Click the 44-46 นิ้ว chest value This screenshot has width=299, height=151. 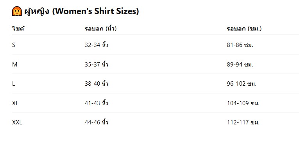point(97,122)
